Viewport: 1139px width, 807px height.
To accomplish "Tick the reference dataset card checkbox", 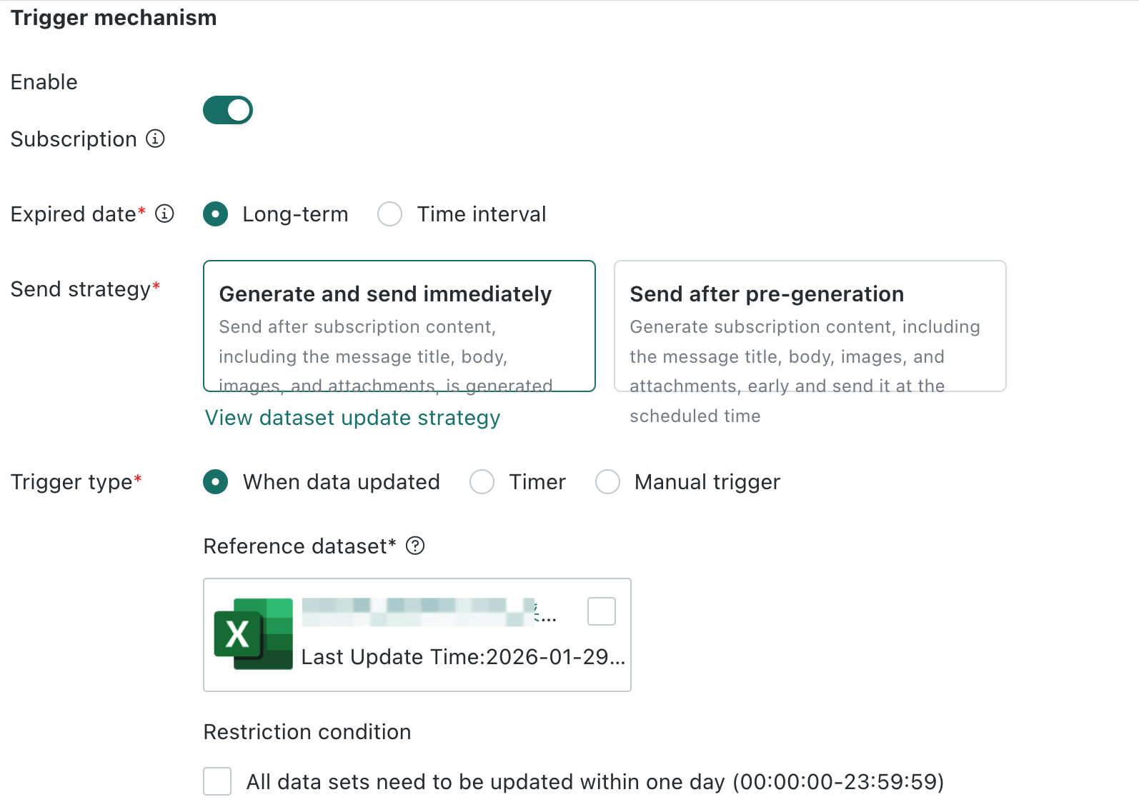I will 602,611.
